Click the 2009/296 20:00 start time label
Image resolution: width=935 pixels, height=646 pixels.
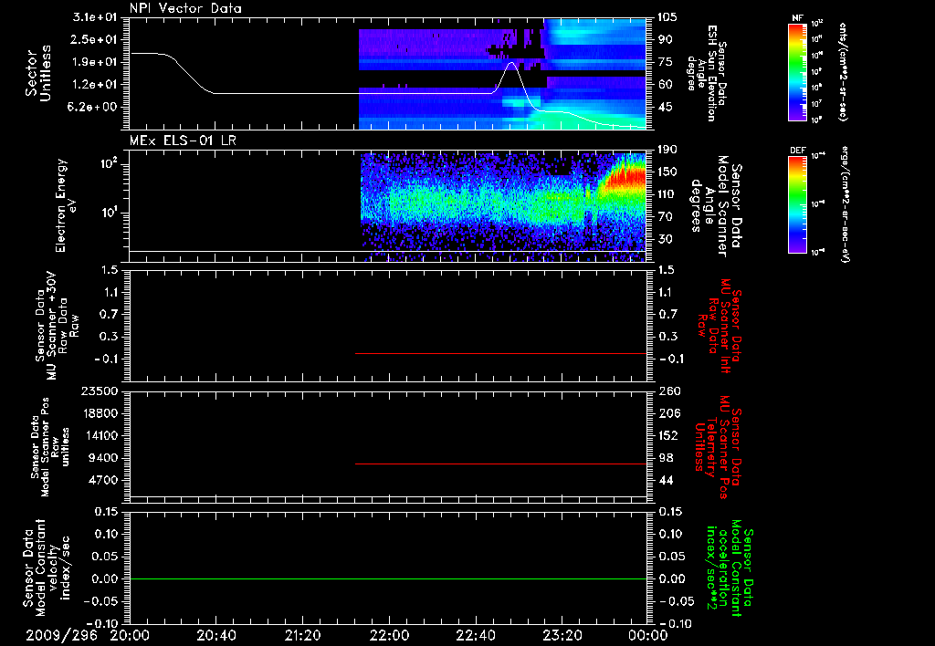pyautogui.click(x=87, y=635)
